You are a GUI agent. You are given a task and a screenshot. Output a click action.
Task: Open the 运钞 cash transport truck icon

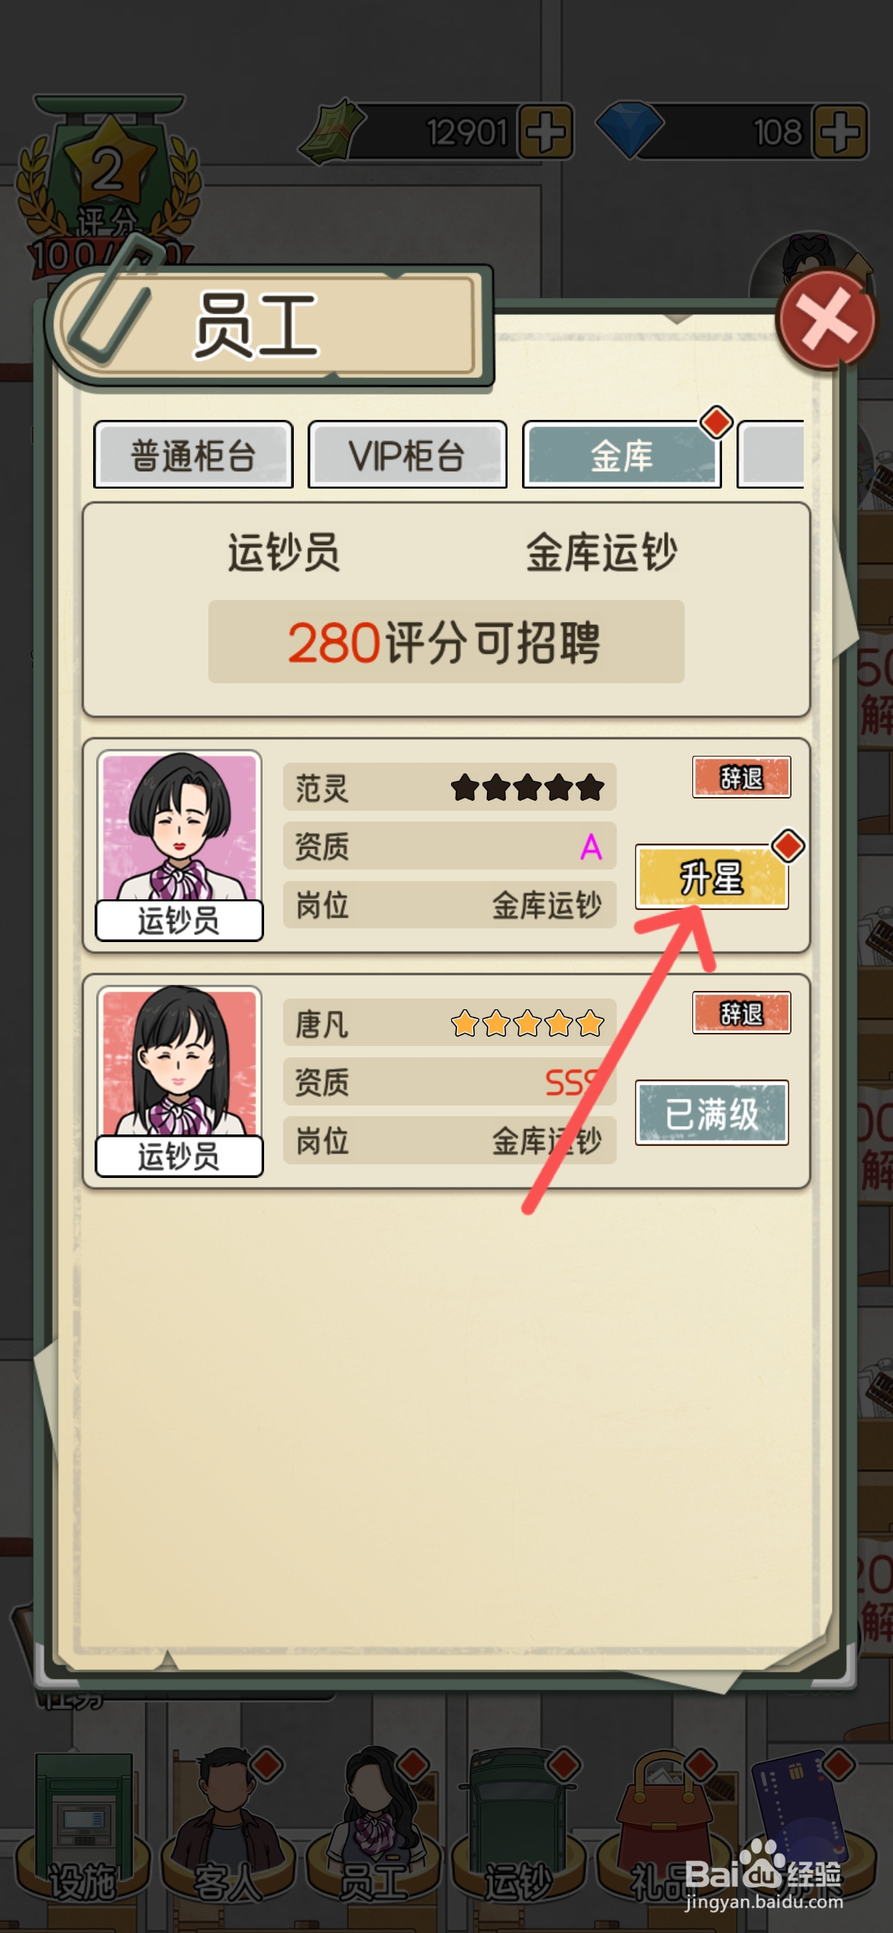(x=518, y=1831)
